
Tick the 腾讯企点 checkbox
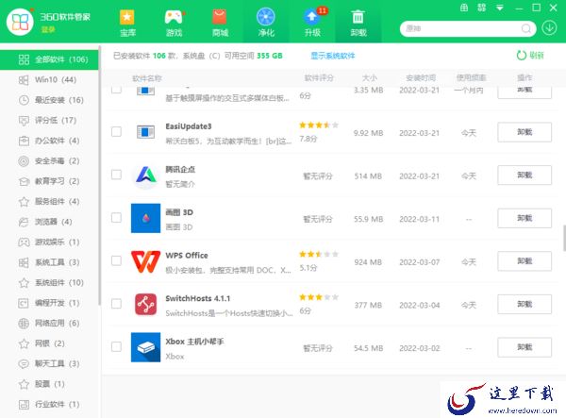click(x=116, y=175)
